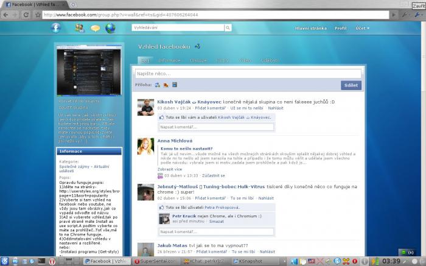Click the 'Napište něco...' status field
Viewport: 426px width, 266px height.
tap(248, 74)
